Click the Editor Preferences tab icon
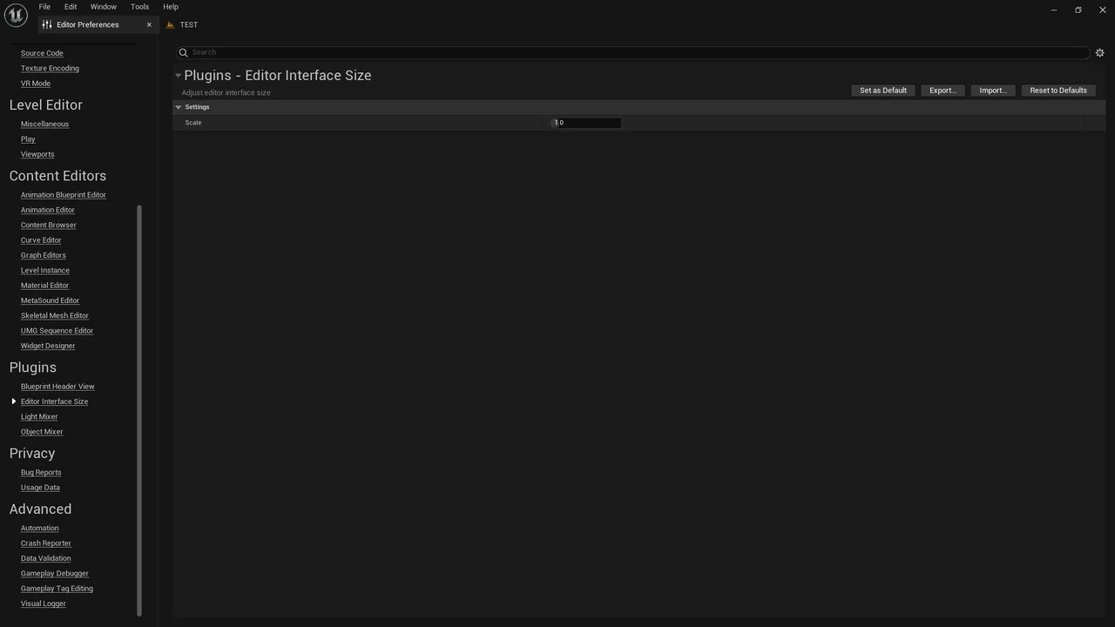Screen dimensions: 1115x627 pyautogui.click(x=47, y=24)
